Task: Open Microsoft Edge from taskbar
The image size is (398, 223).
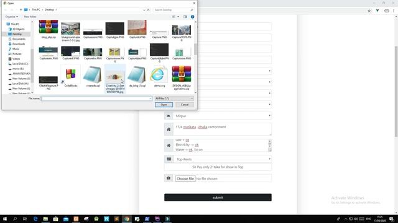Action: point(35,219)
